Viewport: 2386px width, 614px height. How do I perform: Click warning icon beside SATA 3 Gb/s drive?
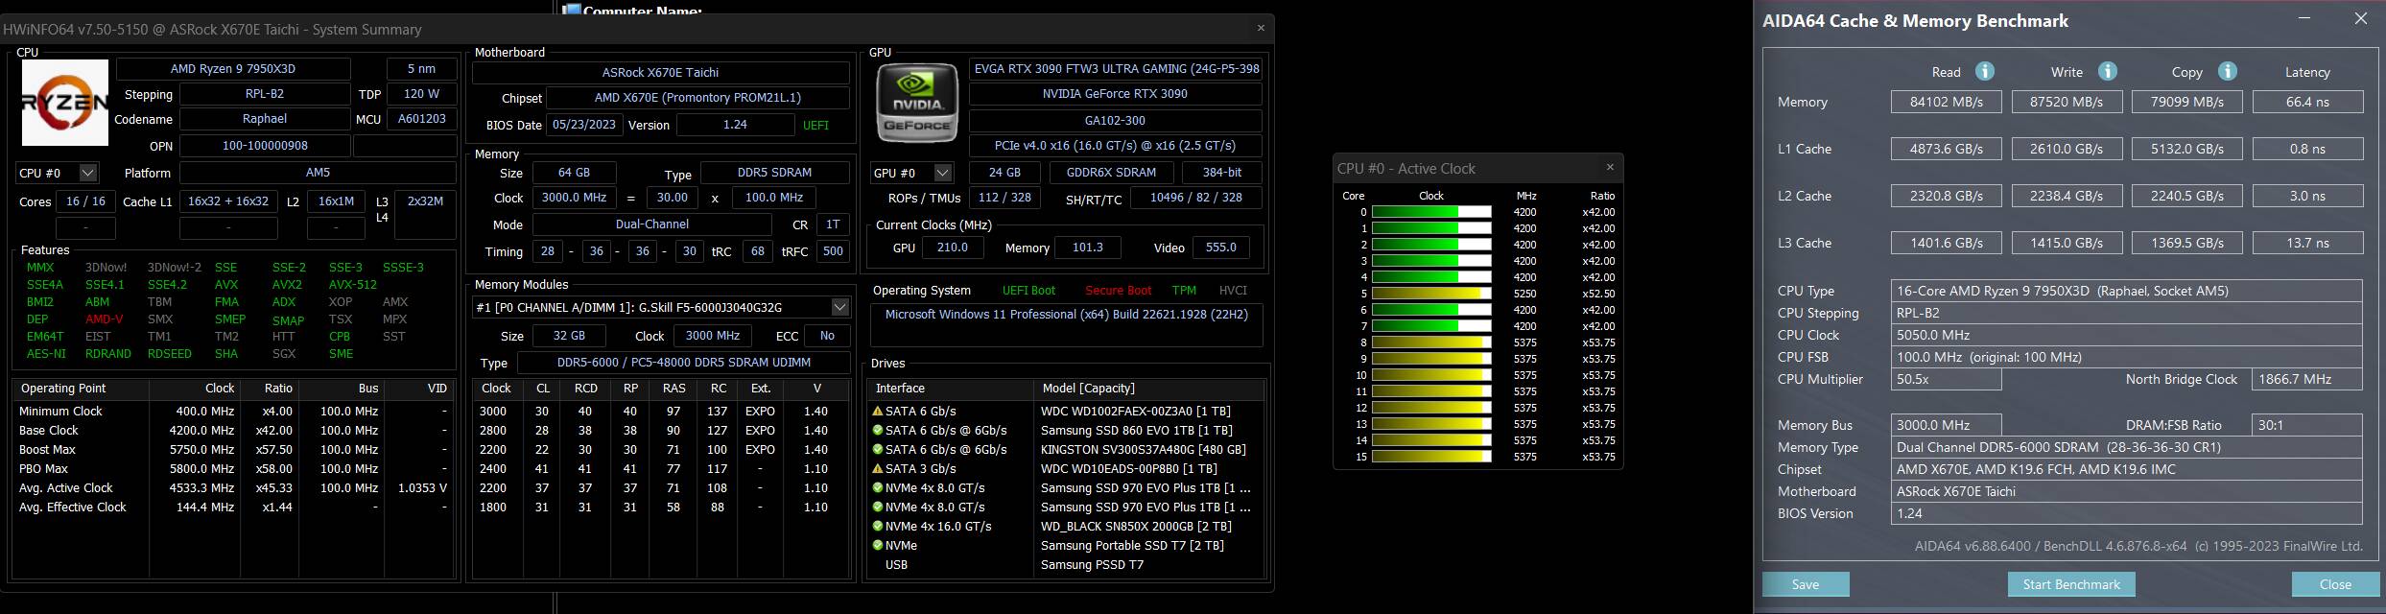(877, 469)
